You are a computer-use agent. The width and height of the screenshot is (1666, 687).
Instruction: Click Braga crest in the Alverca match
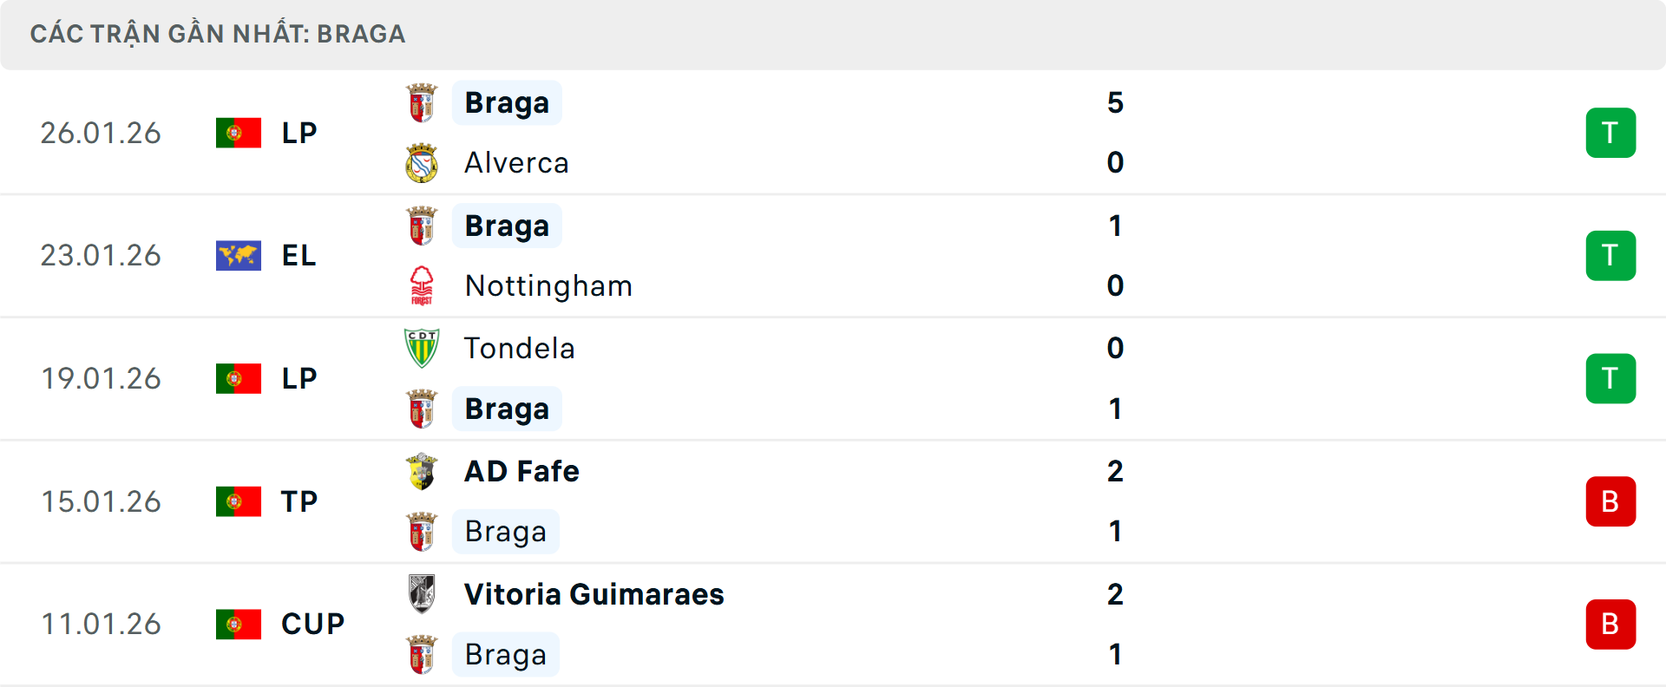pos(422,103)
